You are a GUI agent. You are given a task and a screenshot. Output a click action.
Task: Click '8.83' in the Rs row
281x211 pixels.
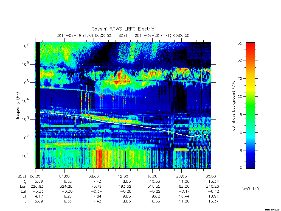pyautogui.click(x=127, y=181)
